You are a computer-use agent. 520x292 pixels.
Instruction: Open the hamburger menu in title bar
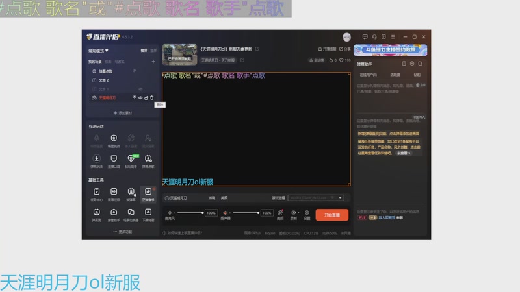pos(393,37)
